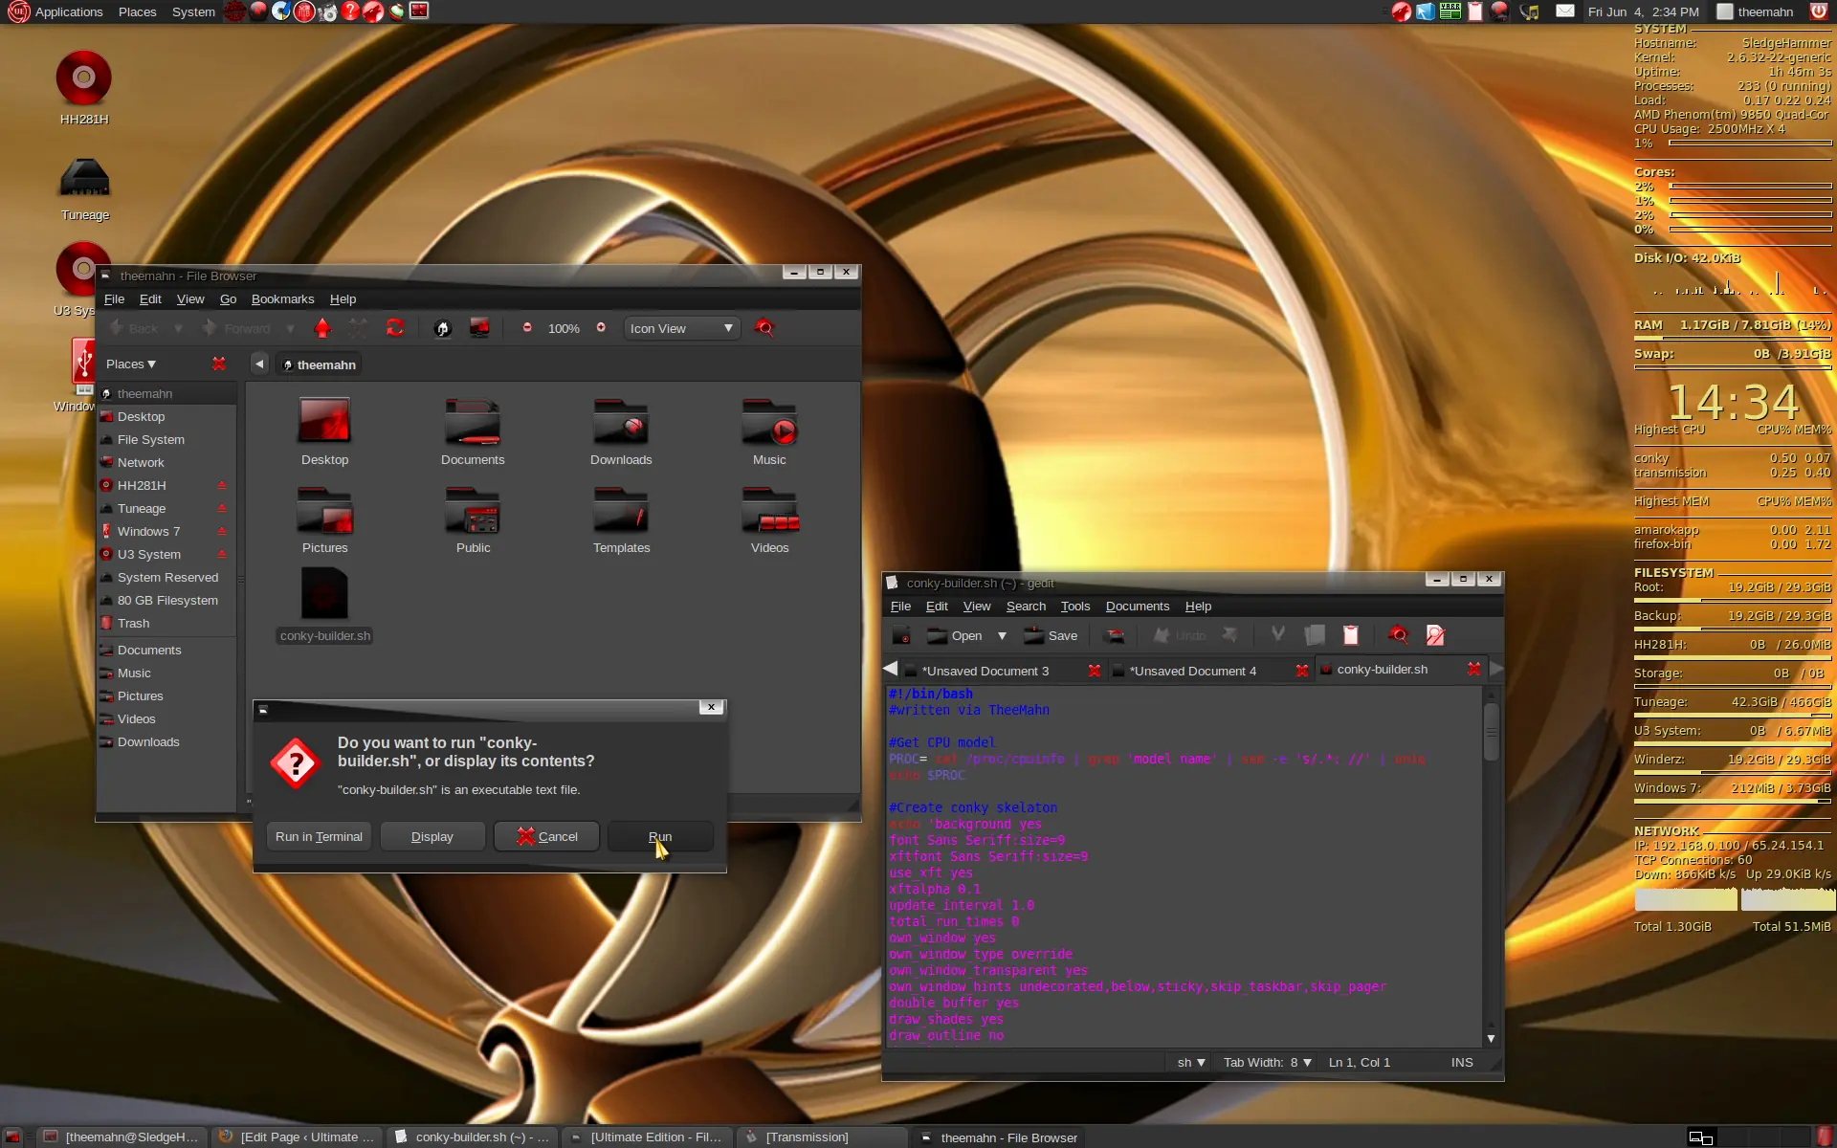The width and height of the screenshot is (1837, 1148).
Task: Open the Bookmarks menu in file browser
Action: coord(282,299)
